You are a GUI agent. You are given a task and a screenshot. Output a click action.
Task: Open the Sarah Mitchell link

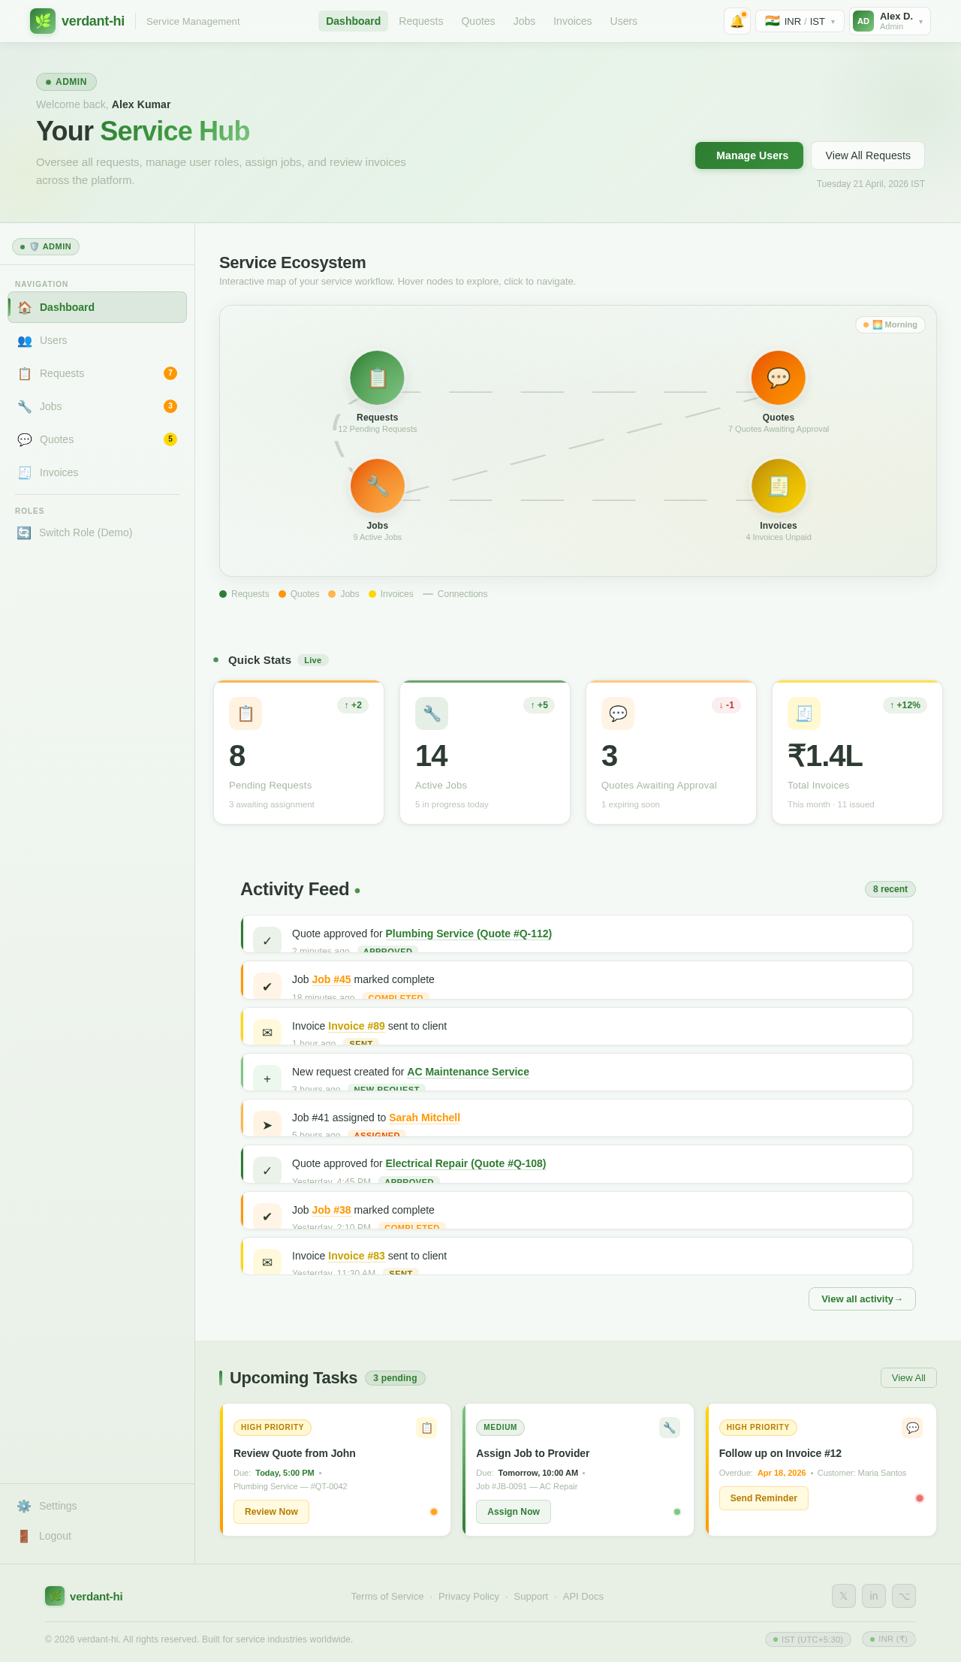coord(424,1118)
